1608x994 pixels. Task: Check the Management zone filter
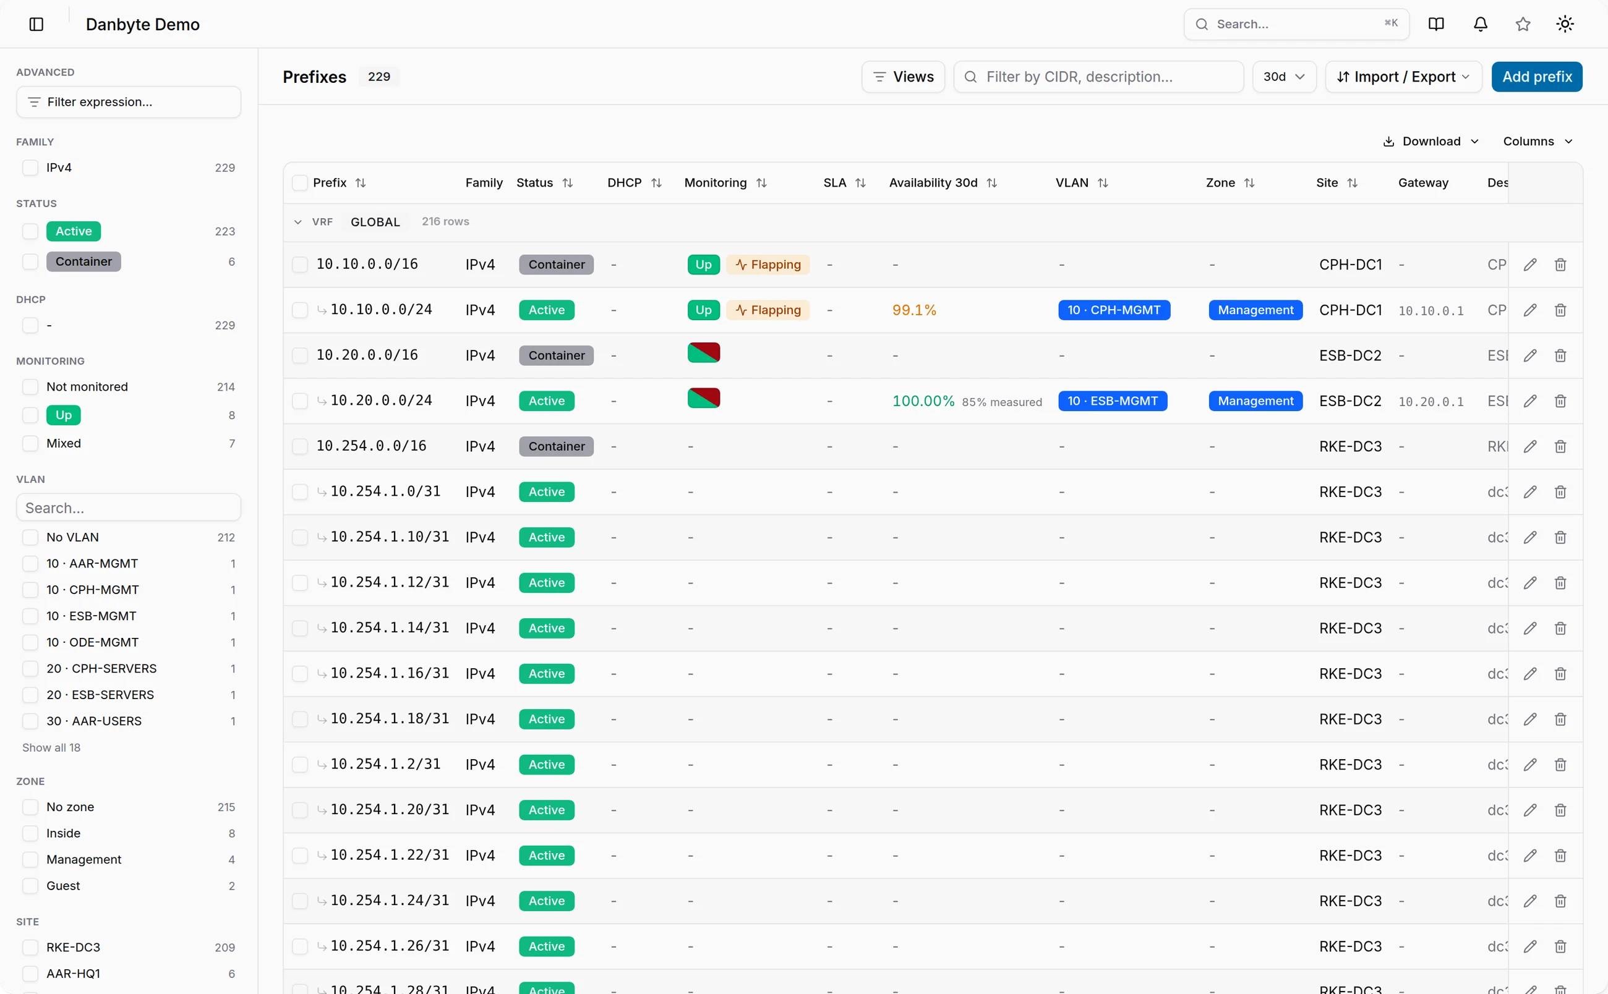tap(30, 859)
